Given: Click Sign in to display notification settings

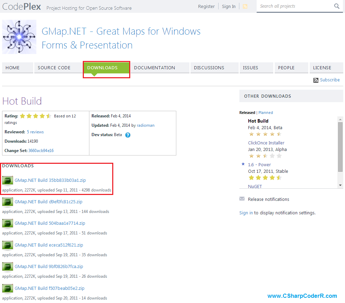Looking at the screenshot, I should click(246, 213).
